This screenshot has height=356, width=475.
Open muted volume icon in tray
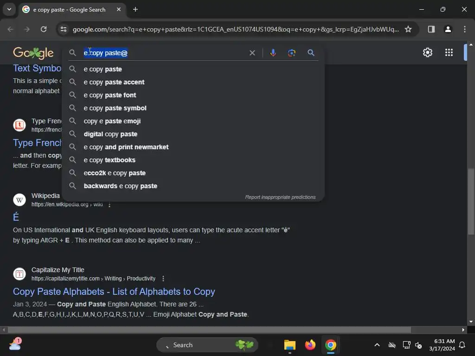tap(418, 345)
